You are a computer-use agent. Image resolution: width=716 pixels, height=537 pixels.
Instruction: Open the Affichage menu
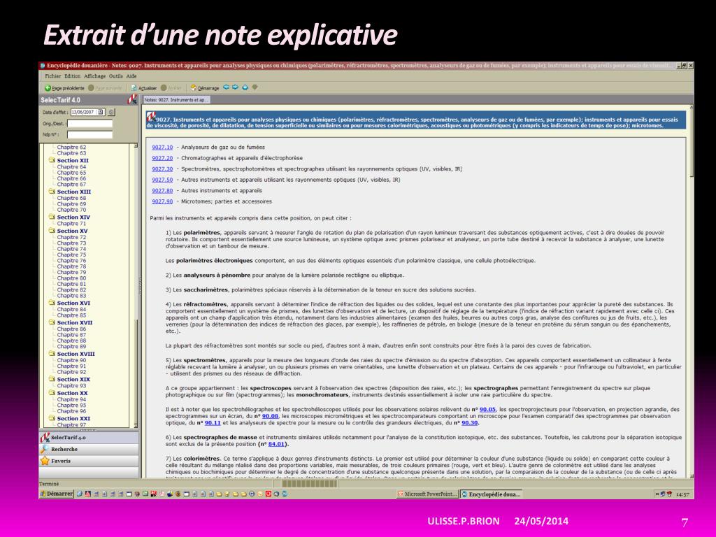[x=94, y=76]
